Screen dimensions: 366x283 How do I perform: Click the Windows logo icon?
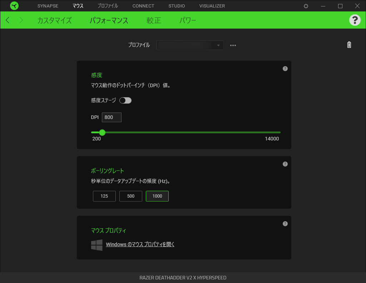[x=97, y=245]
